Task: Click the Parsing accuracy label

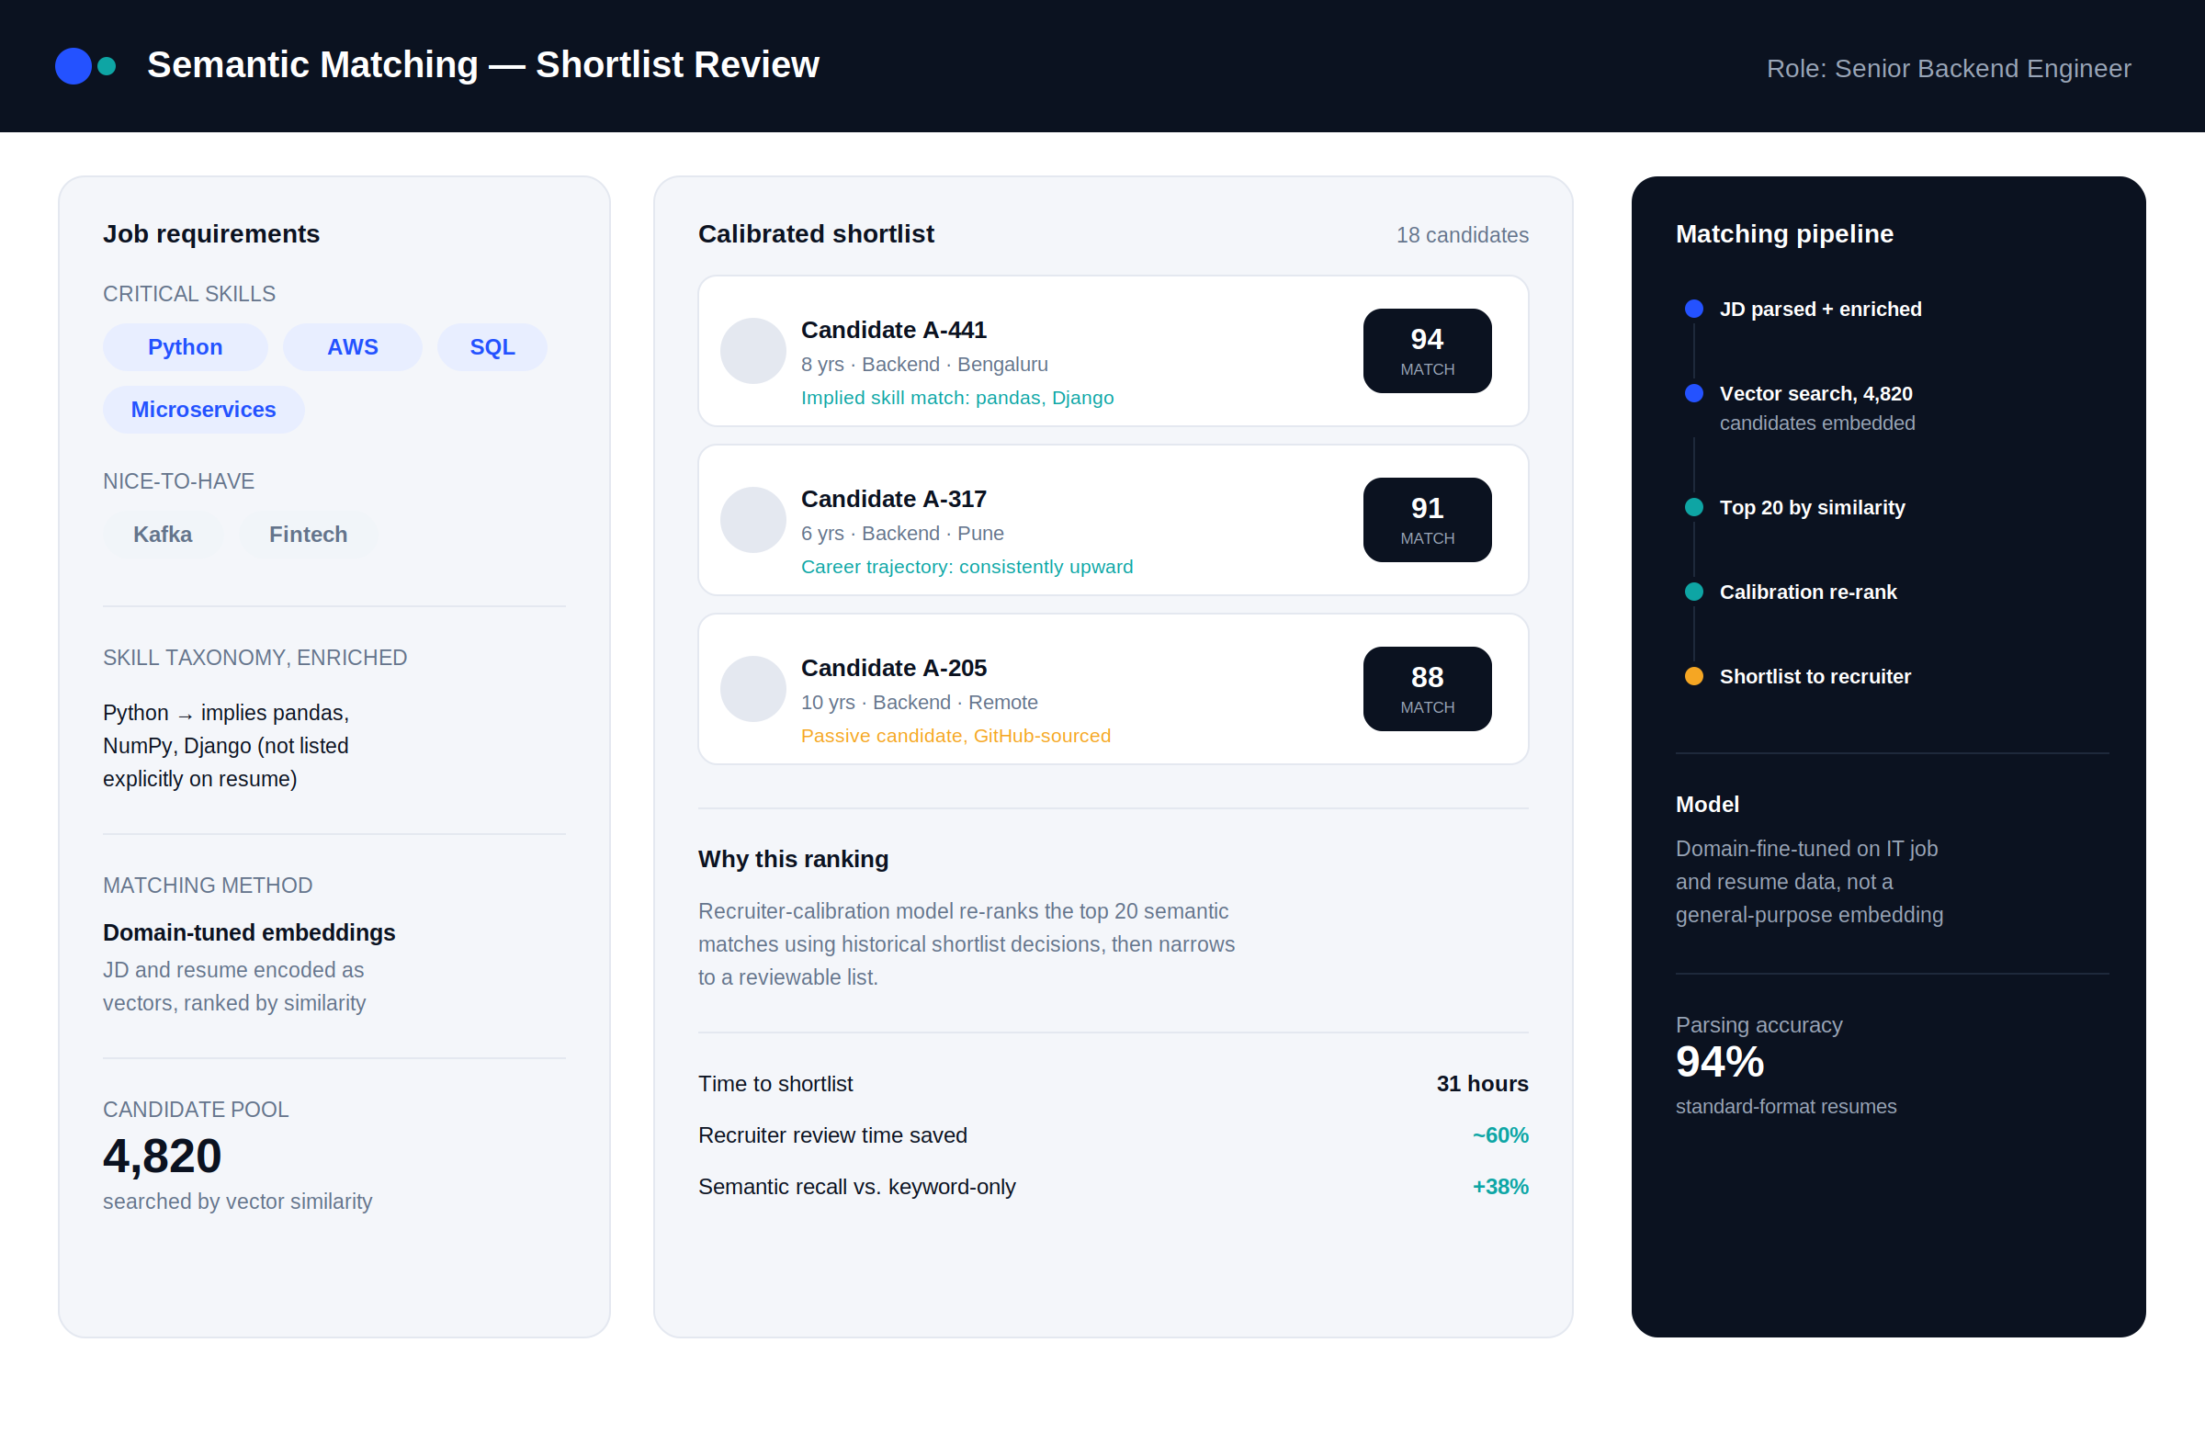Action: click(x=1758, y=1025)
